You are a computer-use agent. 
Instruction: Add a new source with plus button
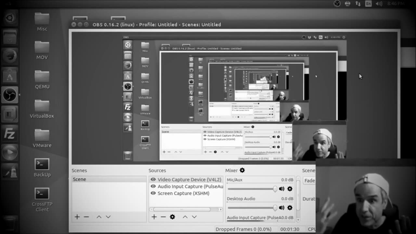[x=154, y=217]
